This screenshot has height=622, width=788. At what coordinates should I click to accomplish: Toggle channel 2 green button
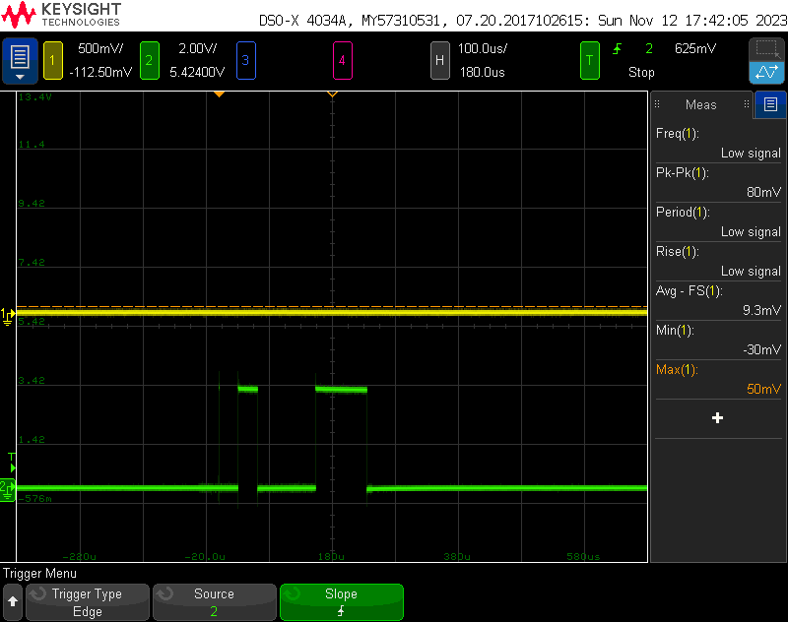tap(150, 60)
